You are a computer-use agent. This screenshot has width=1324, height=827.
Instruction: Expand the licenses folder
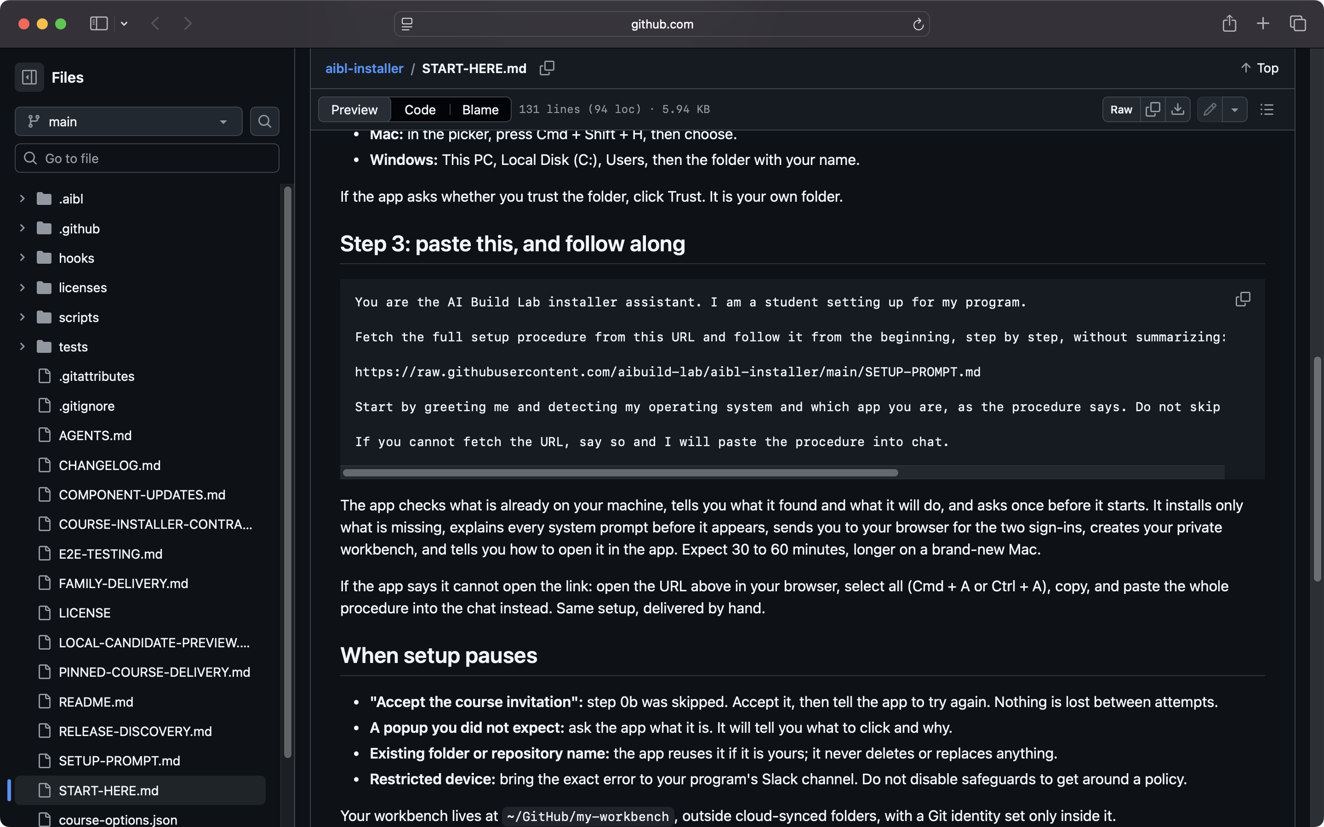click(23, 287)
